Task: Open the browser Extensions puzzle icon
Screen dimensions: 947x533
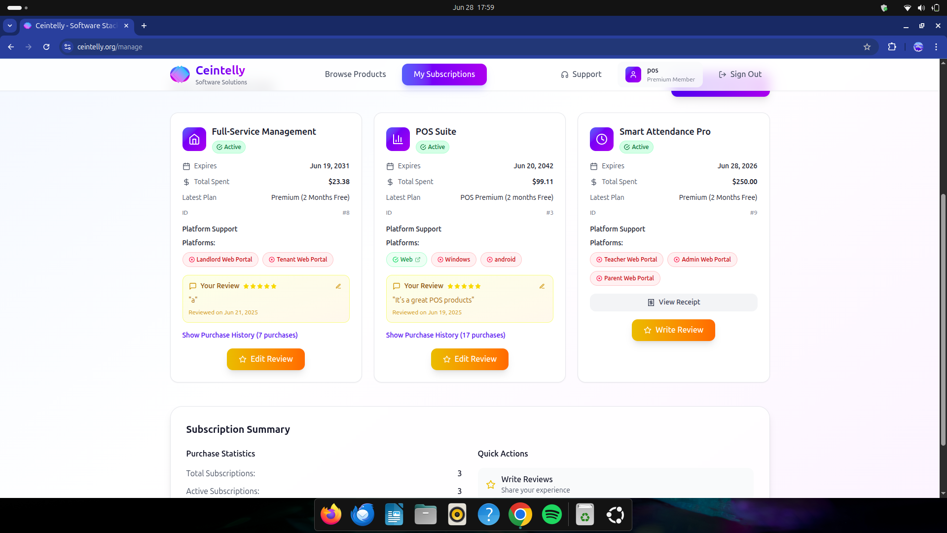Action: coord(892,47)
